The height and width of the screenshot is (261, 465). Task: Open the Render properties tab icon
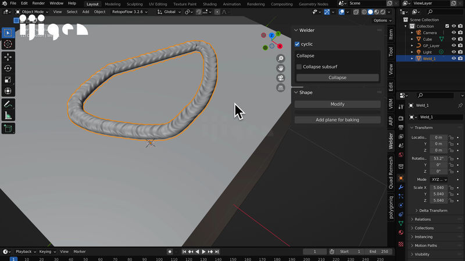click(401, 118)
